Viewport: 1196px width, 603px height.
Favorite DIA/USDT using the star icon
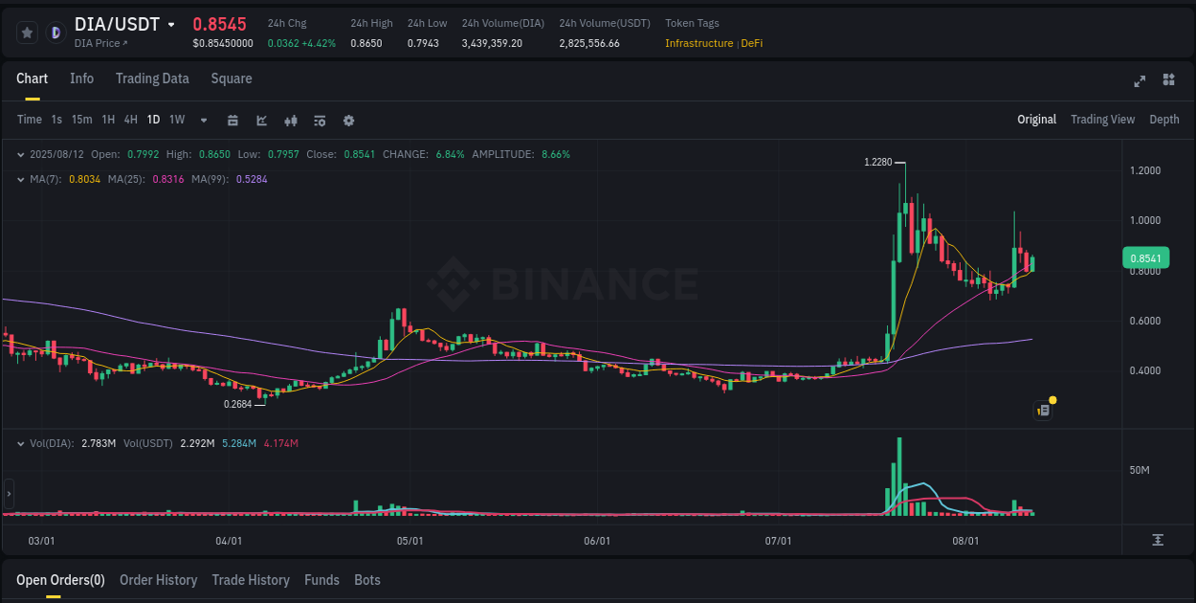(x=27, y=33)
